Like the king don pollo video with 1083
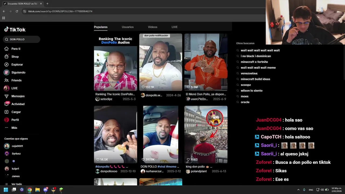 pos(188,160)
